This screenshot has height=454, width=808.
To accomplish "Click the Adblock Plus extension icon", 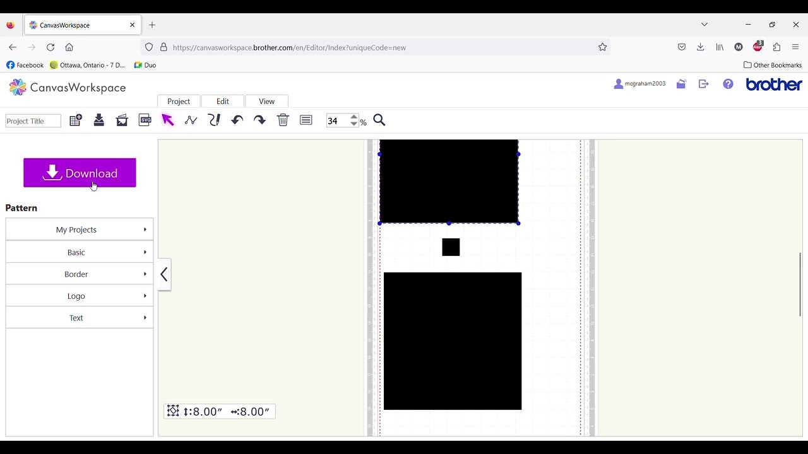I will coord(757,47).
